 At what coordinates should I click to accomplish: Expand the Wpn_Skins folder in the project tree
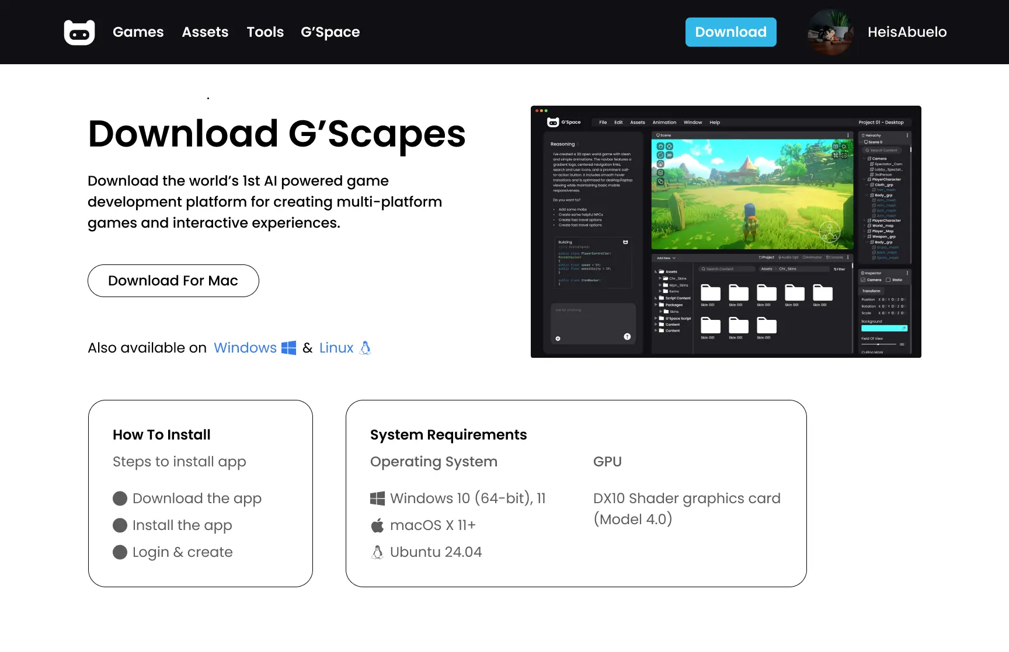pos(660,285)
